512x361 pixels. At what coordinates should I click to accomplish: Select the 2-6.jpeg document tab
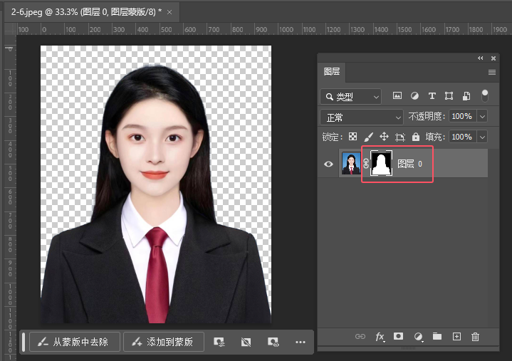[x=85, y=12]
